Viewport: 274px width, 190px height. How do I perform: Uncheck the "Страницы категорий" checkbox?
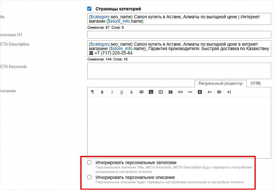(x=90, y=9)
